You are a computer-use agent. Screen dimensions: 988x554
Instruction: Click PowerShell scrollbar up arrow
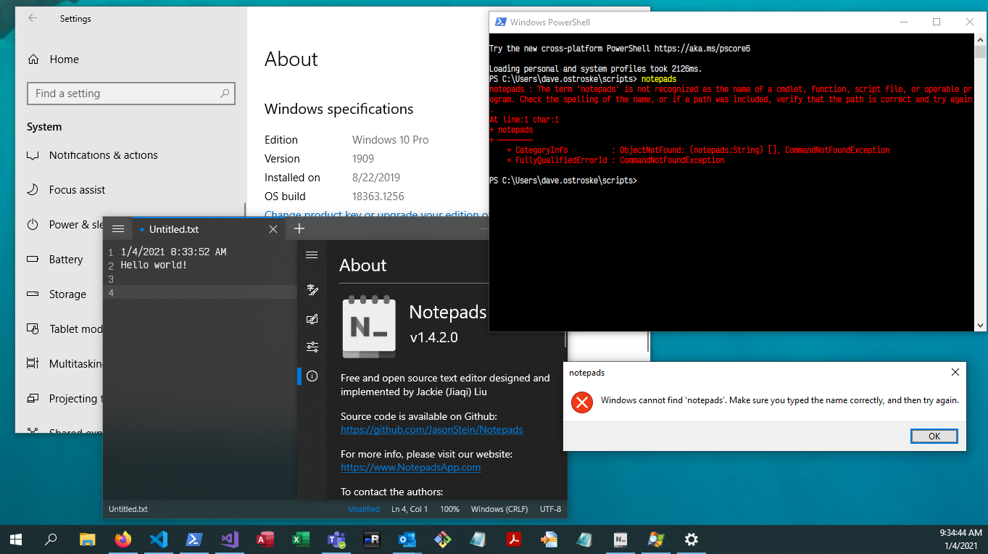coord(980,40)
